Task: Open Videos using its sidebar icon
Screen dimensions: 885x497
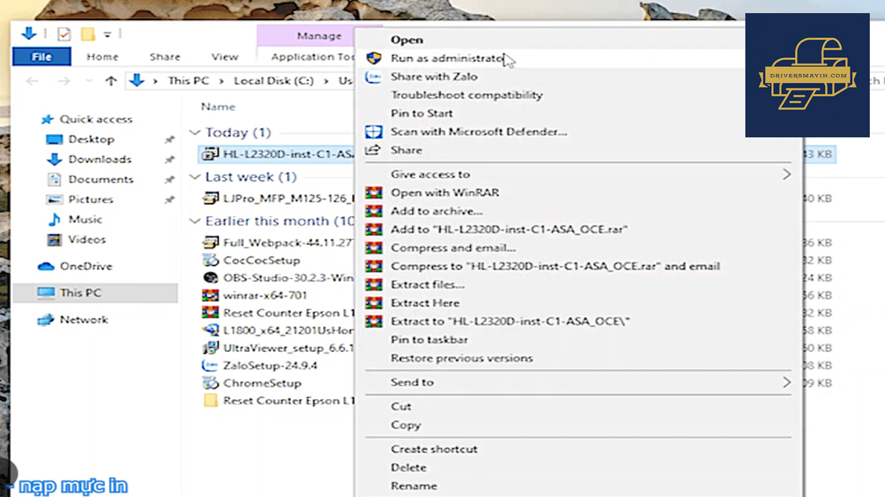Action: coord(54,240)
